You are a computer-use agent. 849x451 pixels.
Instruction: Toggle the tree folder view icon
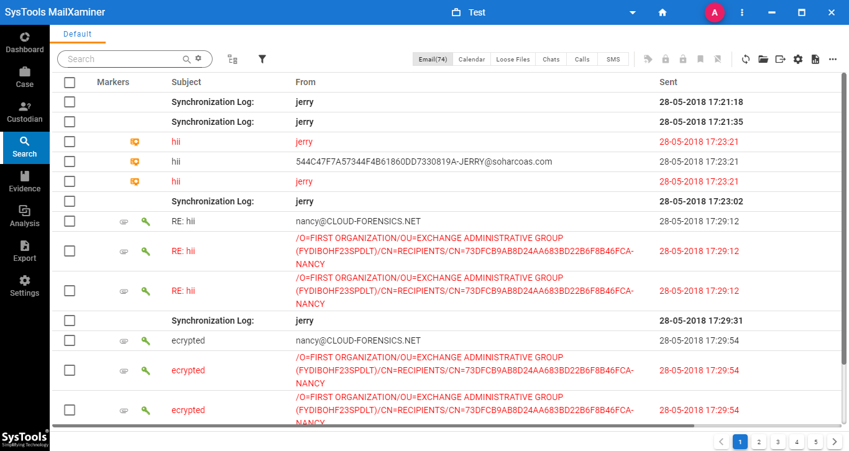[x=232, y=59]
